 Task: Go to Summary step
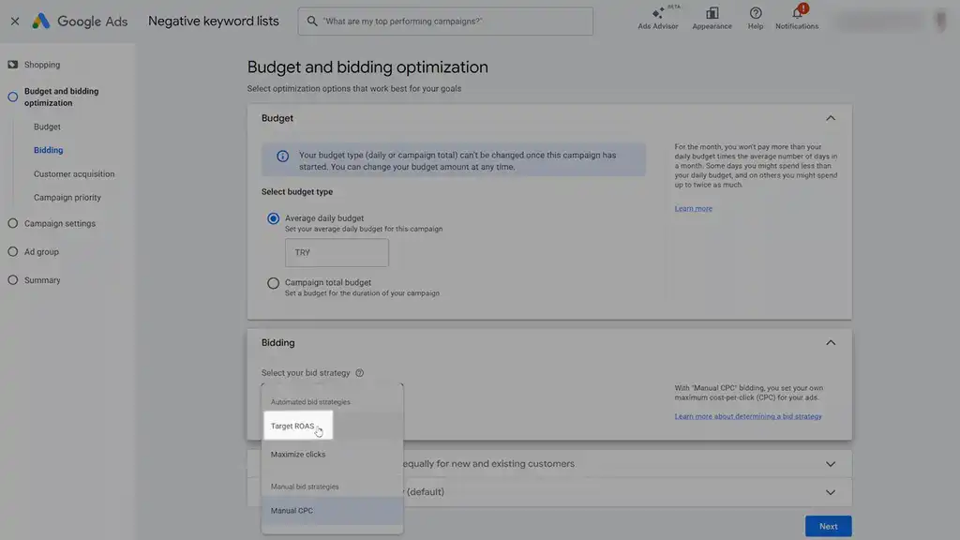[x=41, y=279]
